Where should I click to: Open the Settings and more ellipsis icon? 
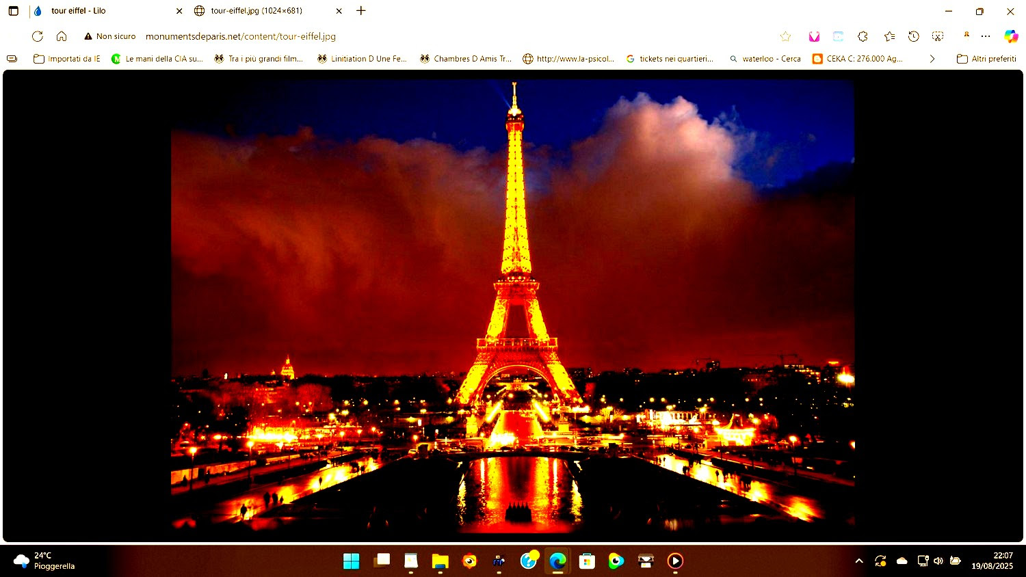click(x=986, y=36)
